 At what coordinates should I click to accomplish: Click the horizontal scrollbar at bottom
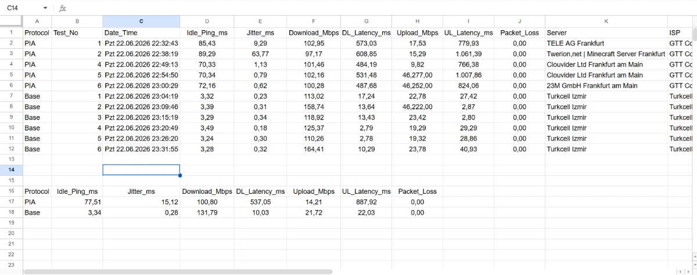[177, 271]
